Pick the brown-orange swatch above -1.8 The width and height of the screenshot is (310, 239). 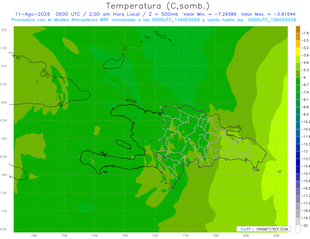298,29
